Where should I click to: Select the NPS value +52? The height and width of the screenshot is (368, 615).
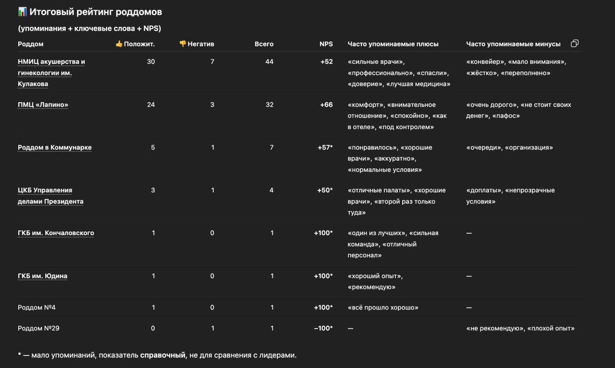[326, 62]
